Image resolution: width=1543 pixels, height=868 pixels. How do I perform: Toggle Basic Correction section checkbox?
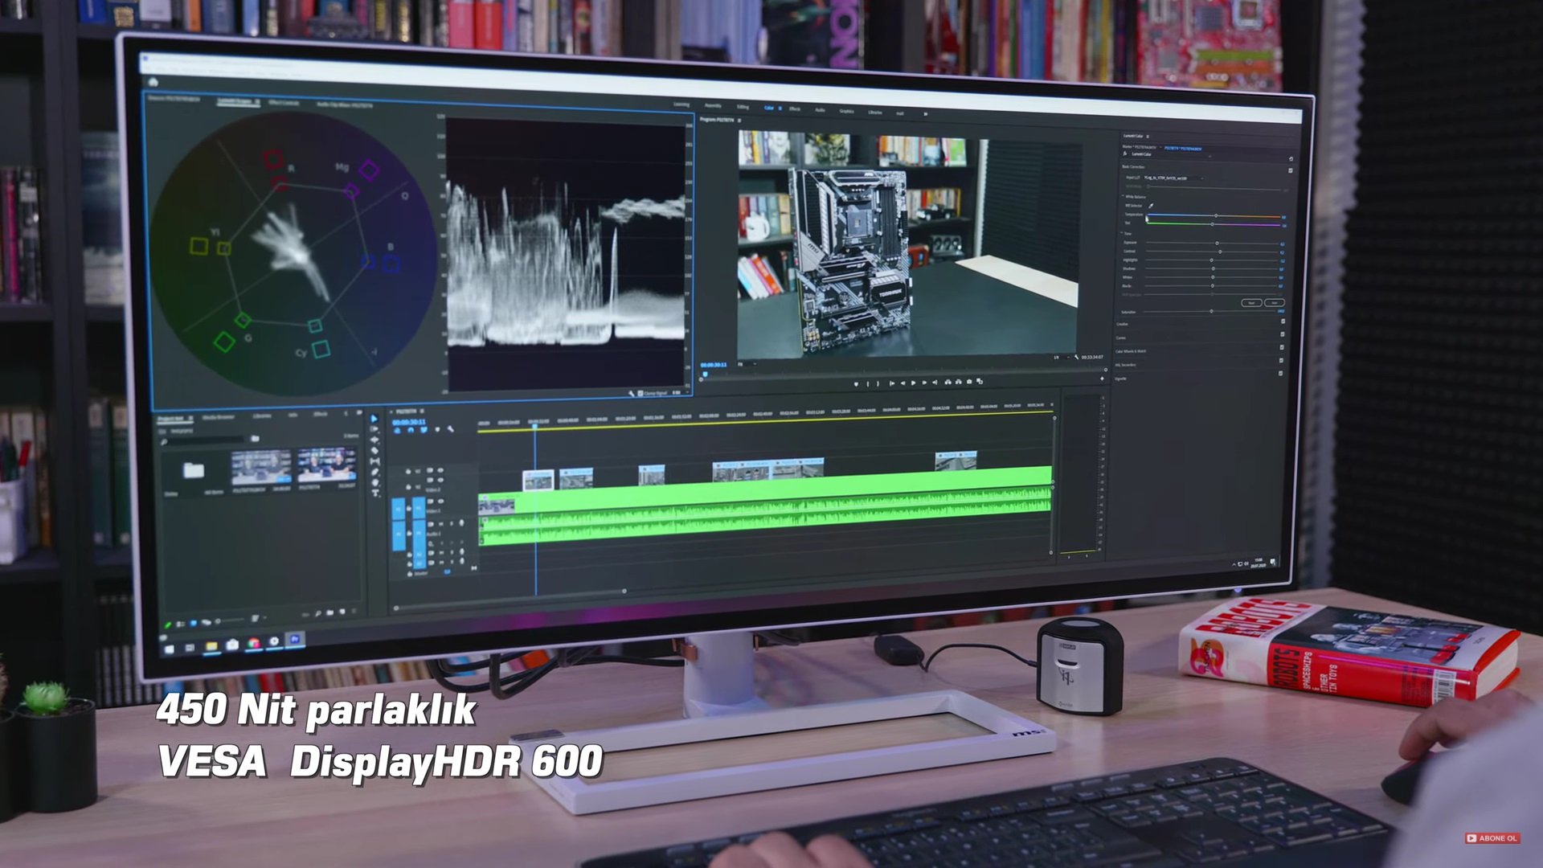[x=1290, y=170]
